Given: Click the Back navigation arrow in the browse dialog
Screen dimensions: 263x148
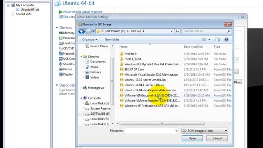Looking at the screenshot, I should tap(82, 31).
